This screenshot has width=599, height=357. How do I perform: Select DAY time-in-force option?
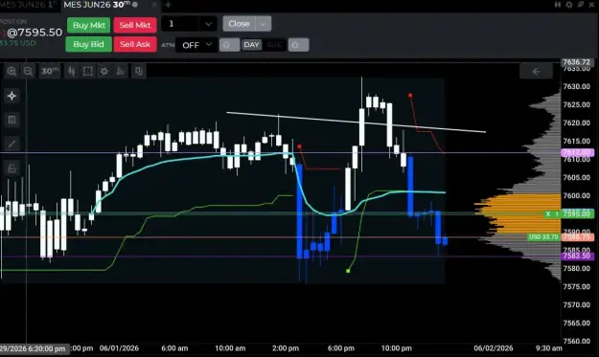pyautogui.click(x=251, y=45)
